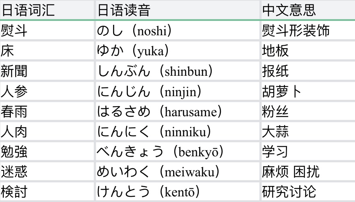Select the ゆか (yuka) reading cell
The height and width of the screenshot is (202, 355).
coord(133,51)
